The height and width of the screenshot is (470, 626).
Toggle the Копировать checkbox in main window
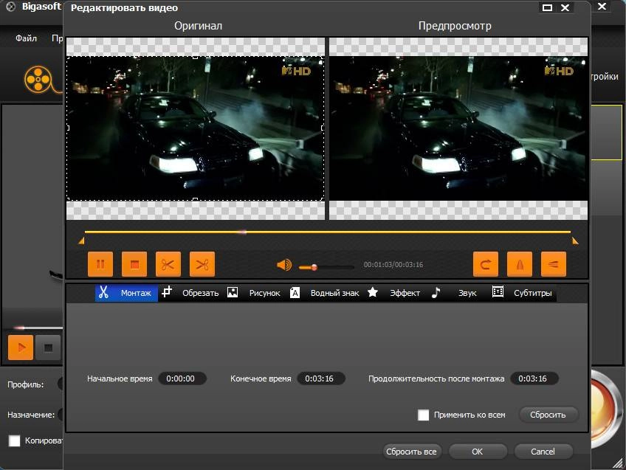[x=14, y=441]
